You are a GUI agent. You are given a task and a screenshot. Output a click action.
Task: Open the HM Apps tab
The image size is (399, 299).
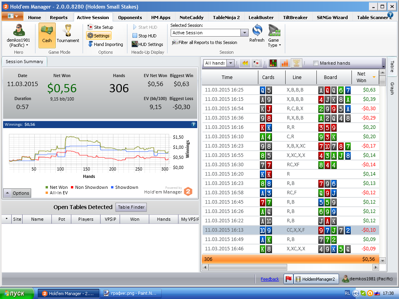(x=161, y=18)
